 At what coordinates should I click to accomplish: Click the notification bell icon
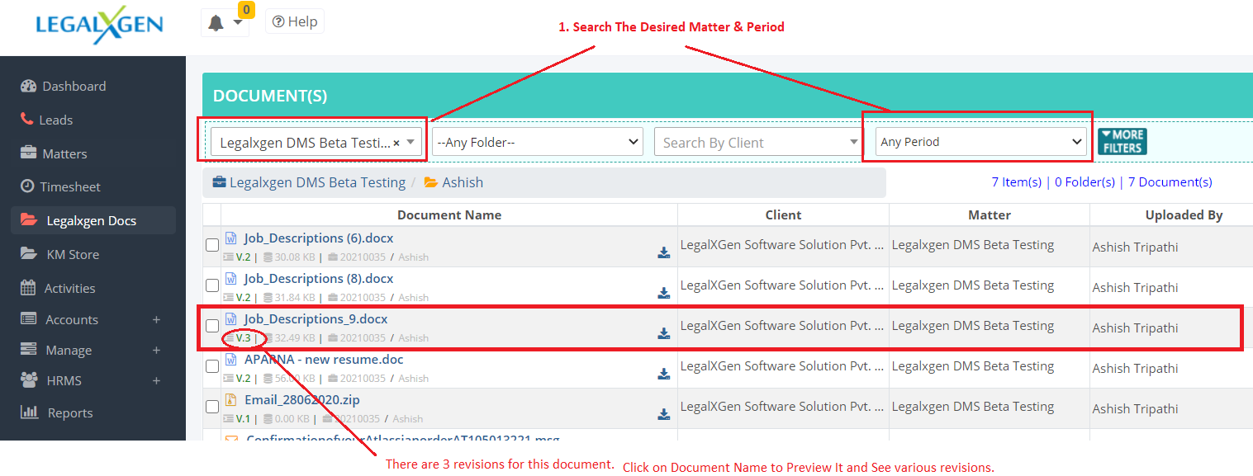click(216, 23)
